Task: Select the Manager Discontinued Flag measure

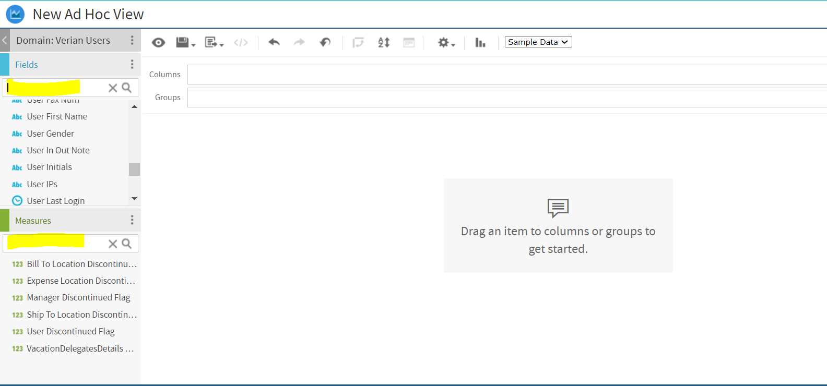Action: tap(78, 297)
